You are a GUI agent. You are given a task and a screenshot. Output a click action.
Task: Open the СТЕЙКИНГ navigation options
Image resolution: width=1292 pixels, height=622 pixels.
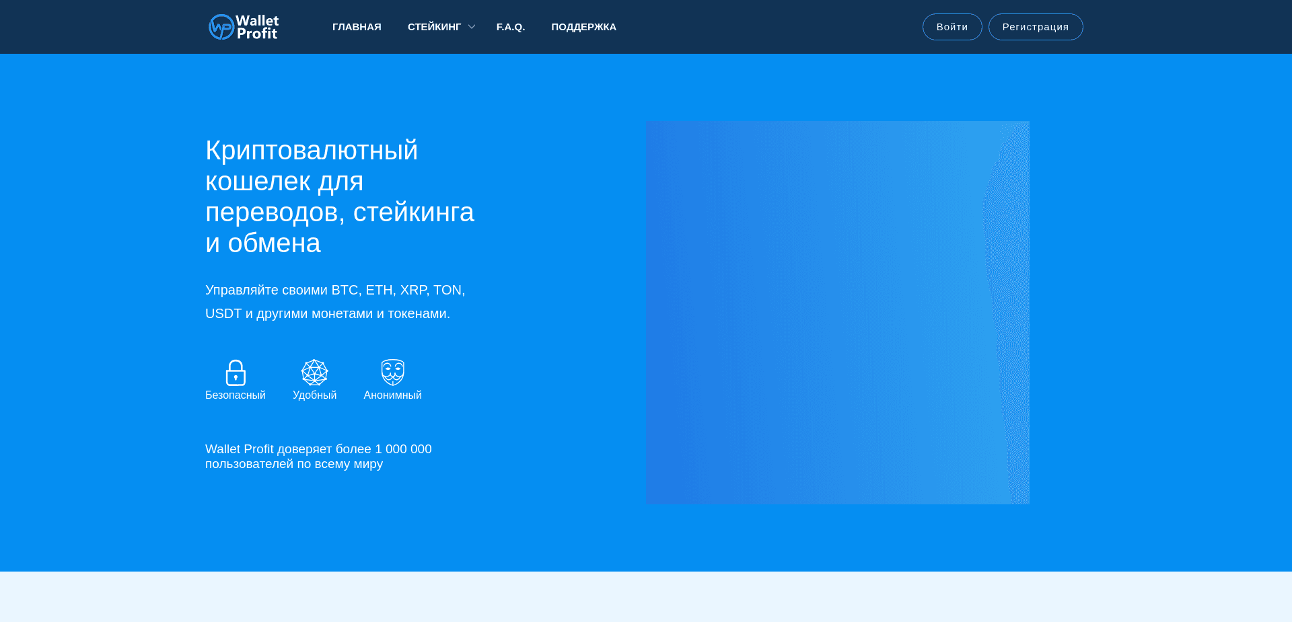click(x=435, y=27)
